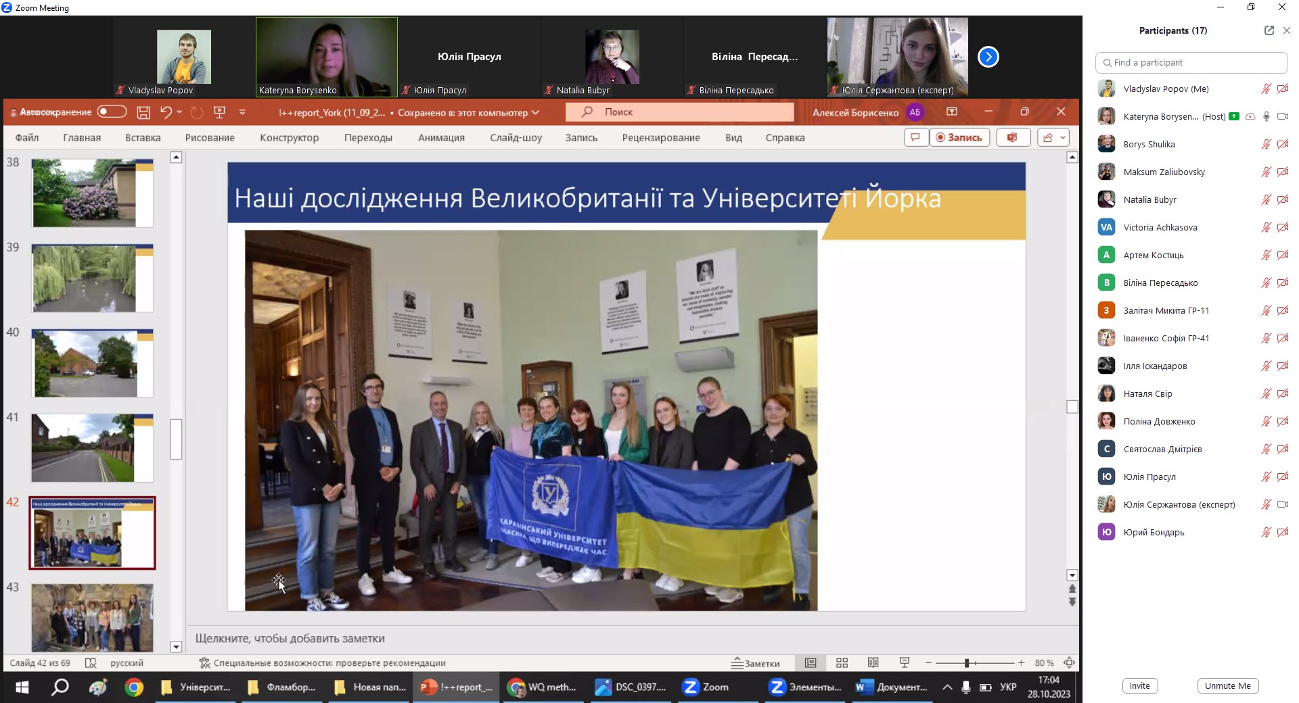This screenshot has width=1299, height=703.
Task: Expand the share button dropdown arrow
Action: point(1063,137)
